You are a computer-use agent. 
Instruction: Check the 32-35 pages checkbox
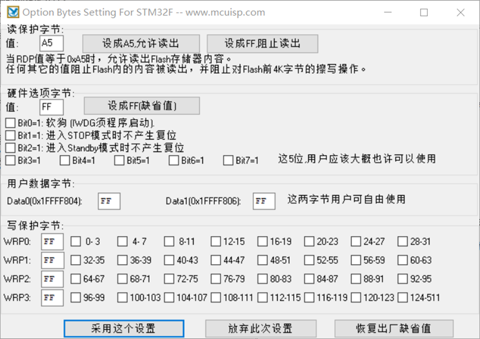(x=75, y=260)
